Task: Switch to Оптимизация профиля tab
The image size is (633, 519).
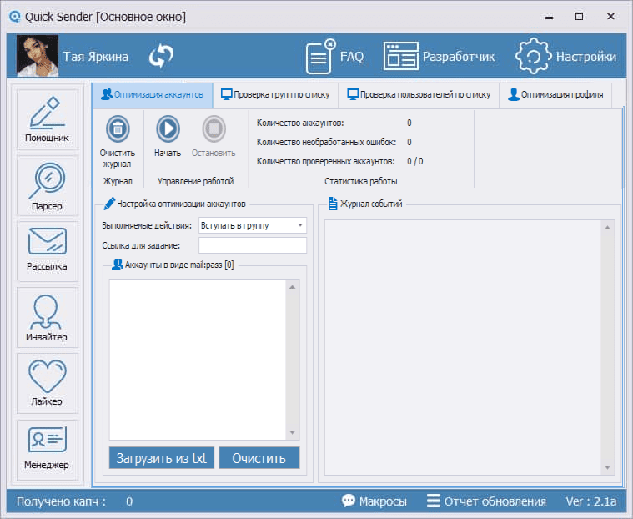Action: [x=555, y=95]
